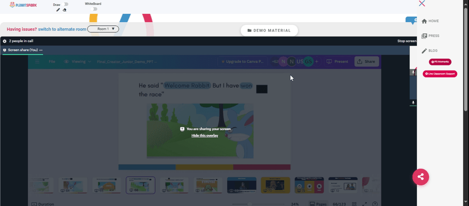
Task: Click the Canva Present button
Action: (x=337, y=61)
